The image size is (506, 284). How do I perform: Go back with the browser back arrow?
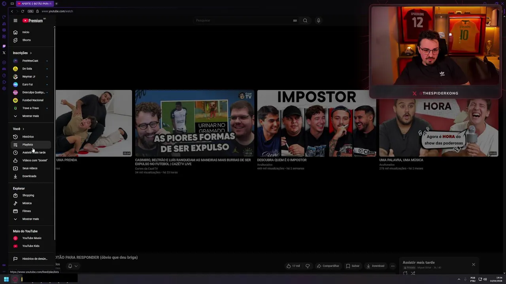tap(12, 11)
